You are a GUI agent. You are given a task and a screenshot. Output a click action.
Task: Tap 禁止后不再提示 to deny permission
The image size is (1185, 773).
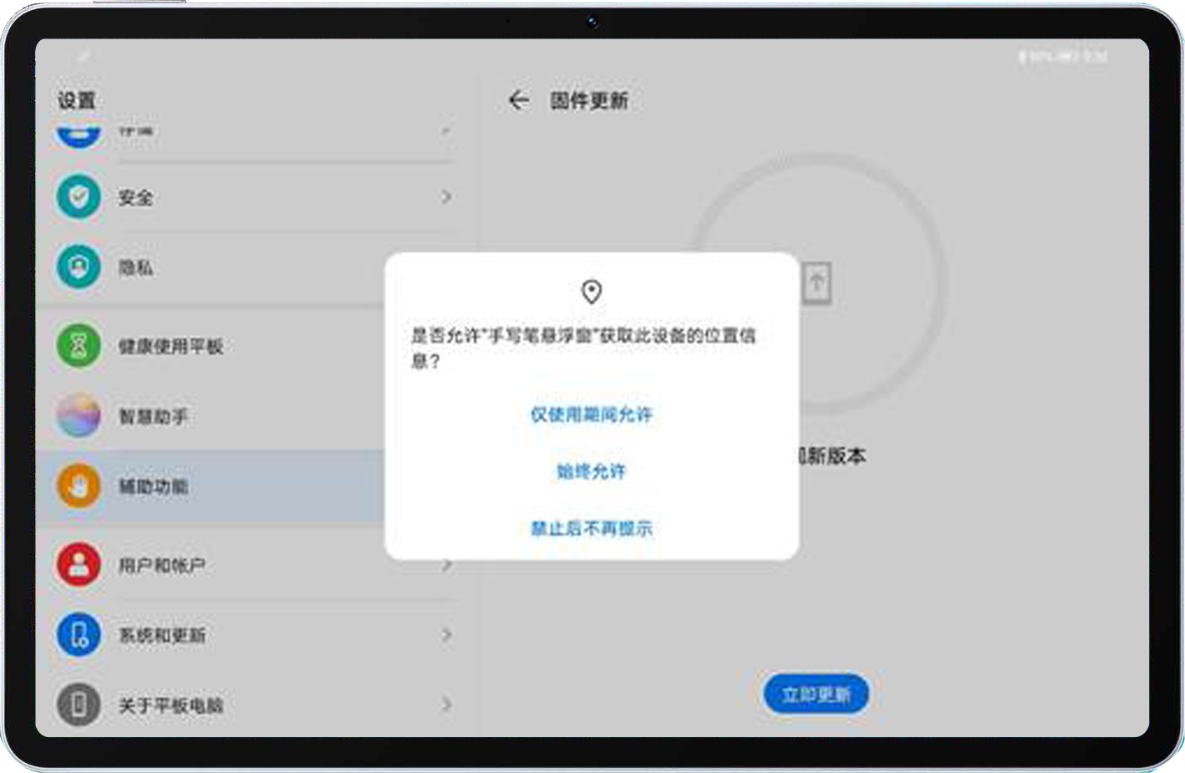coord(592,528)
